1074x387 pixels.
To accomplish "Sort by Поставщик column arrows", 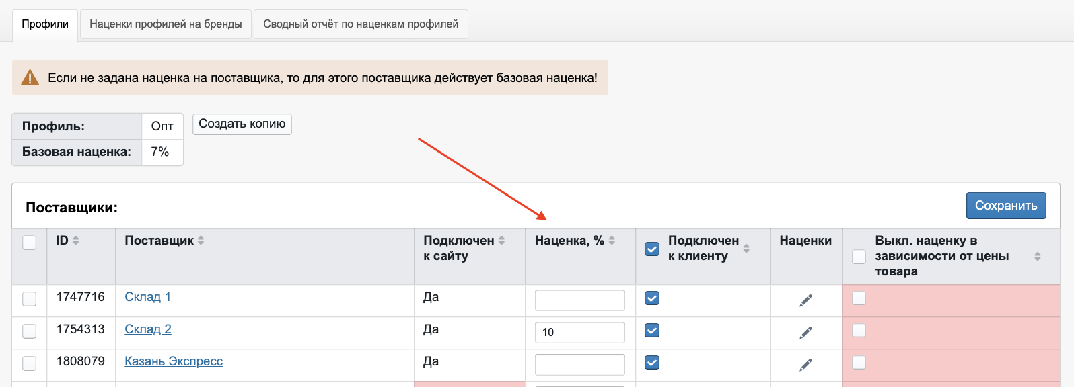I will point(201,241).
